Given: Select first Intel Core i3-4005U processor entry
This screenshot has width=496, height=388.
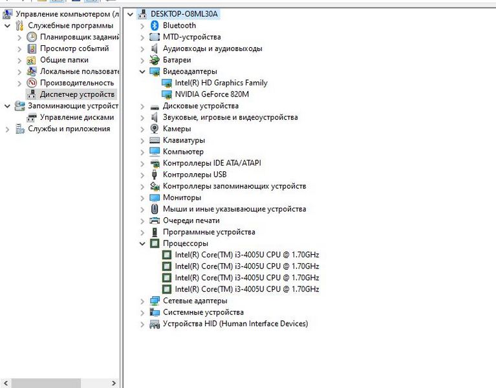Looking at the screenshot, I should pyautogui.click(x=246, y=255).
